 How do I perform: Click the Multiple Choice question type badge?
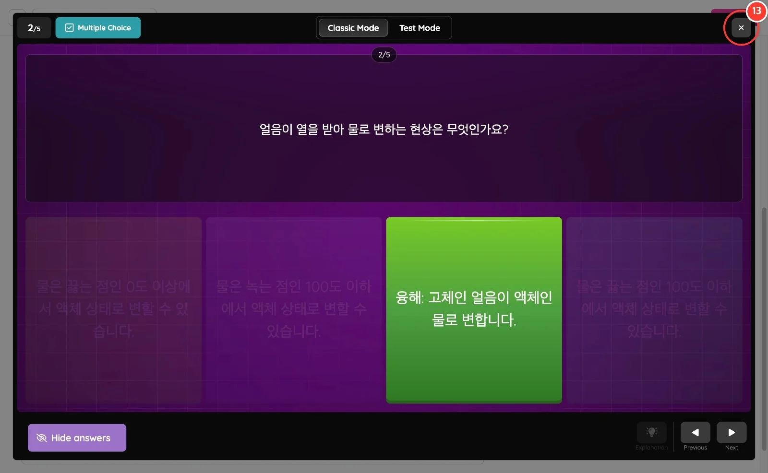98,28
